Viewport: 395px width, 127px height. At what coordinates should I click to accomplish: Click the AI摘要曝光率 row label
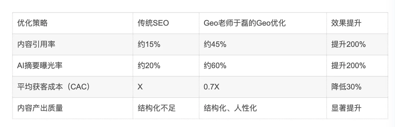40,65
